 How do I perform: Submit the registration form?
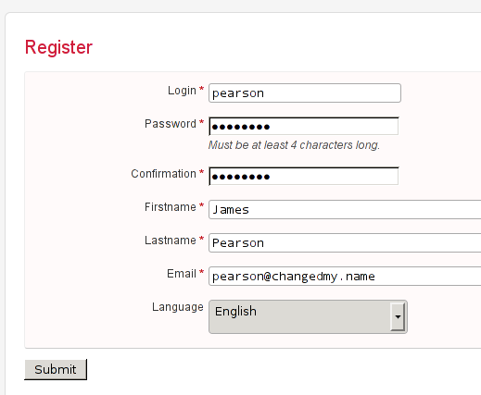(x=56, y=369)
